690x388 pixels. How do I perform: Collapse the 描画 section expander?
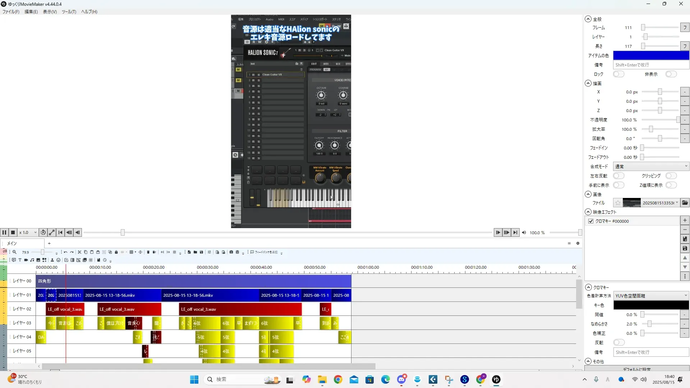(x=588, y=83)
